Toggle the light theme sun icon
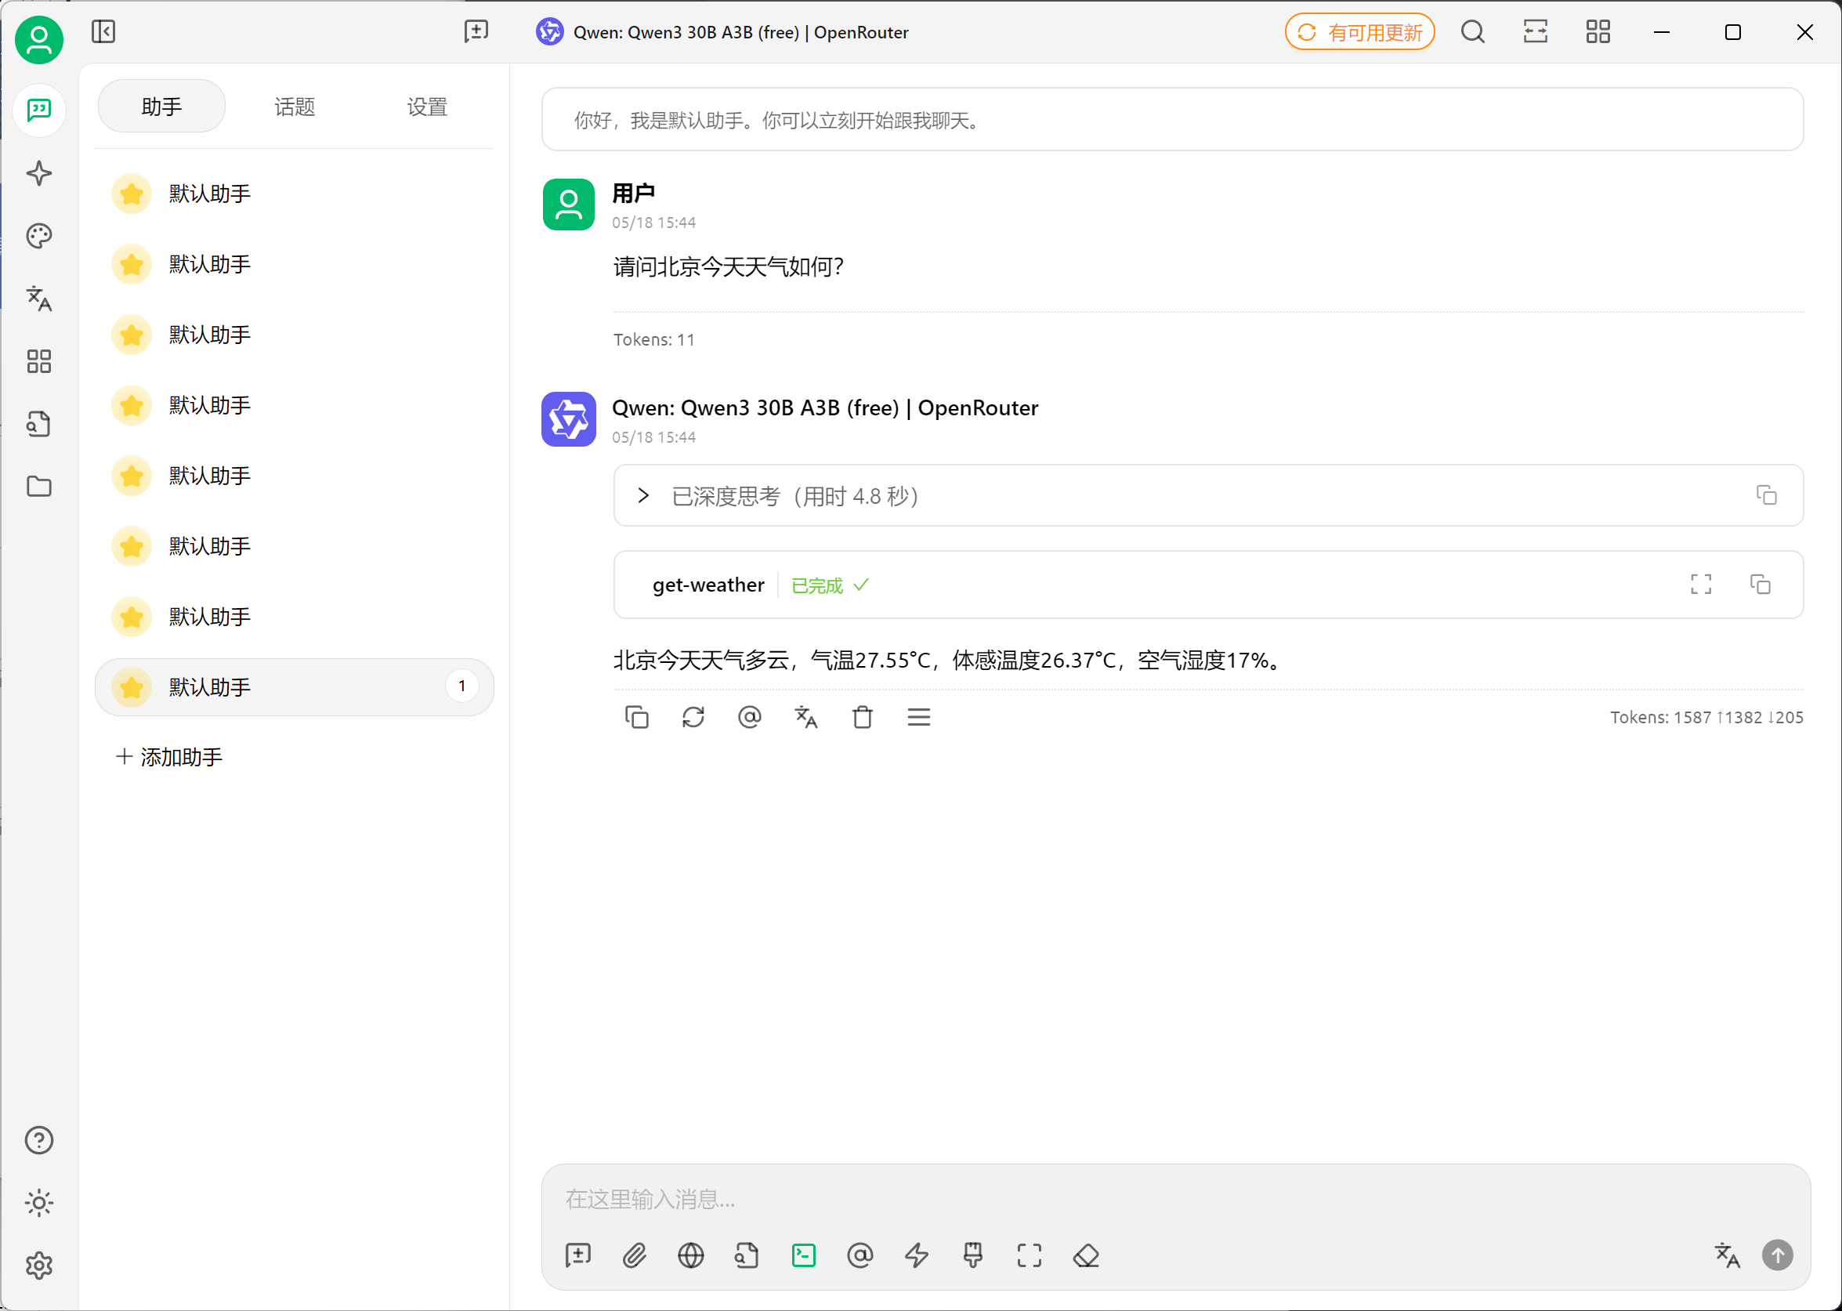The height and width of the screenshot is (1311, 1842). pyautogui.click(x=38, y=1203)
